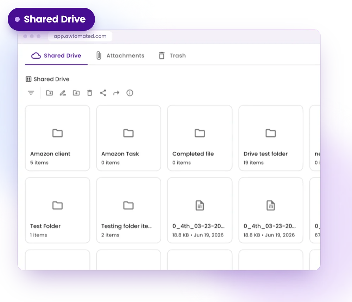This screenshot has width=352, height=302.
Task: Click folder icon above Completed file
Action: pos(200,133)
